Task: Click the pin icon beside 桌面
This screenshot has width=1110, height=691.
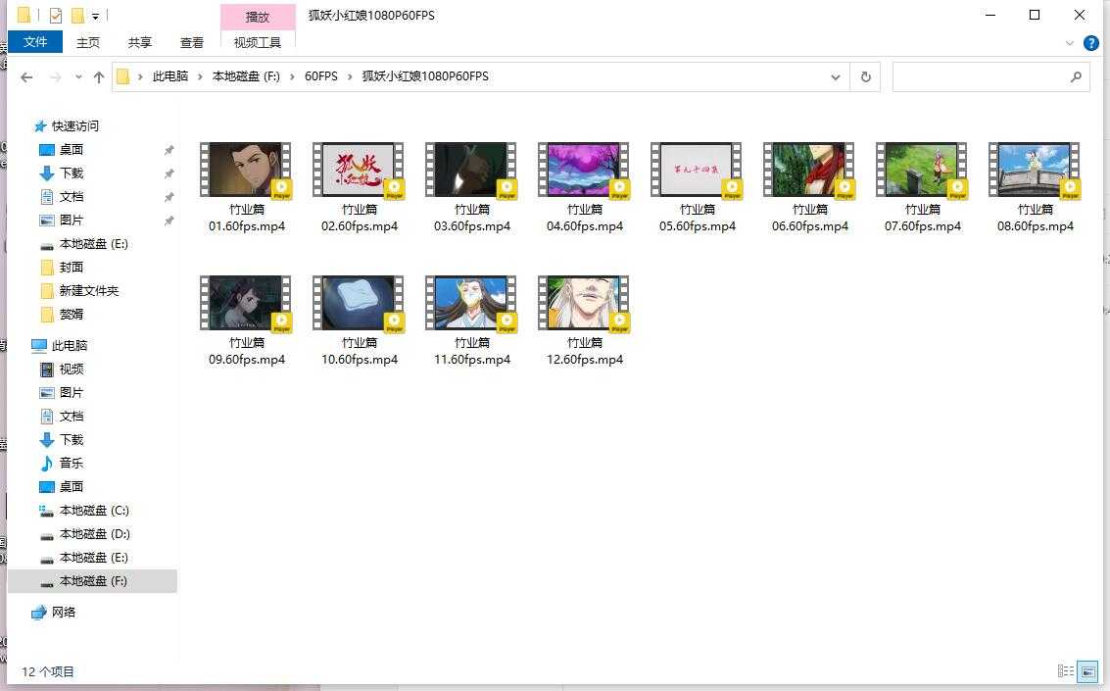Action: pos(169,150)
